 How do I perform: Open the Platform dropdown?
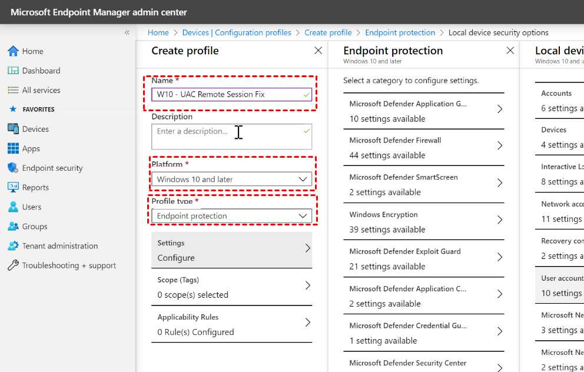231,180
